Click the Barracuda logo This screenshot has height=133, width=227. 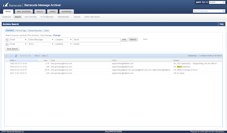pyautogui.click(x=12, y=5)
